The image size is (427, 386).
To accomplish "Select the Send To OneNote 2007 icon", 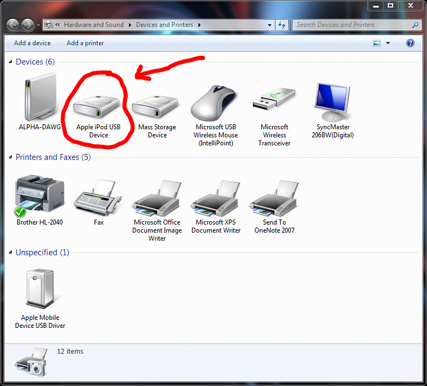I will click(274, 198).
